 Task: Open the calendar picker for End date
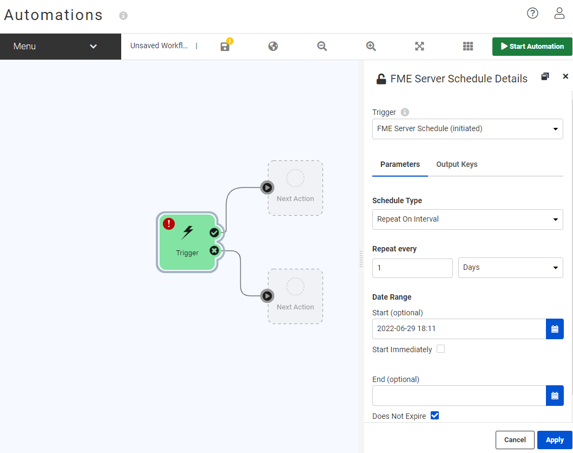coord(555,396)
